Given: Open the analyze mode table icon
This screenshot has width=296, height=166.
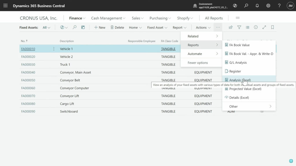Looking at the screenshot, I should (x=83, y=27).
